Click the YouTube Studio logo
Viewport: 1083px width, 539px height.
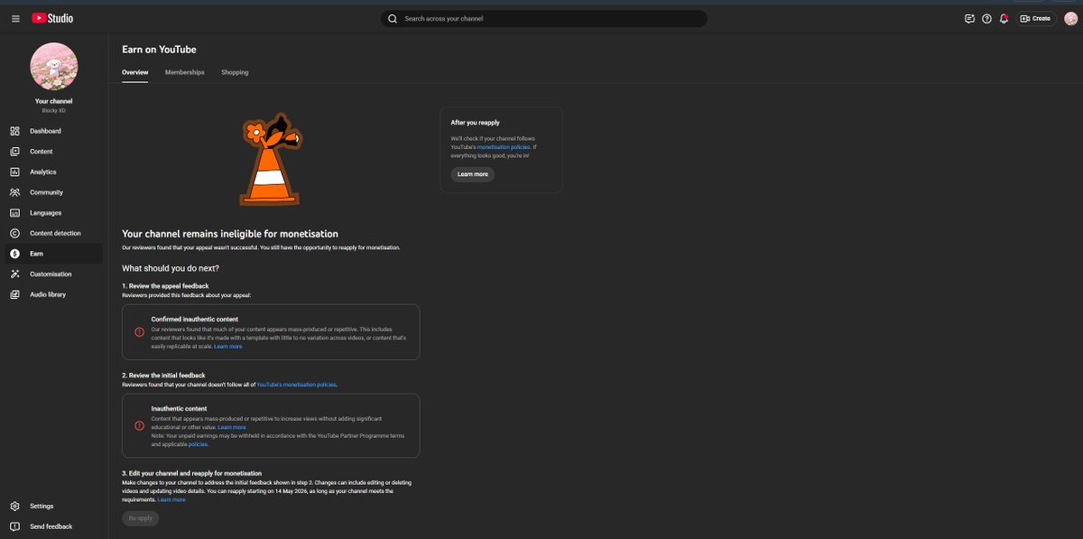click(x=52, y=18)
